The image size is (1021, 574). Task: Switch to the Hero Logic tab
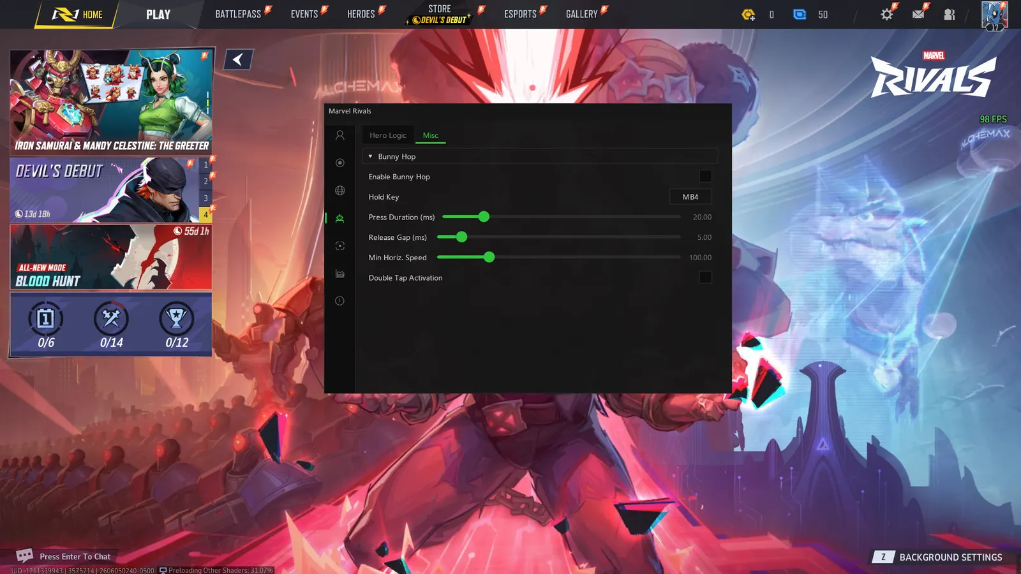[388, 135]
